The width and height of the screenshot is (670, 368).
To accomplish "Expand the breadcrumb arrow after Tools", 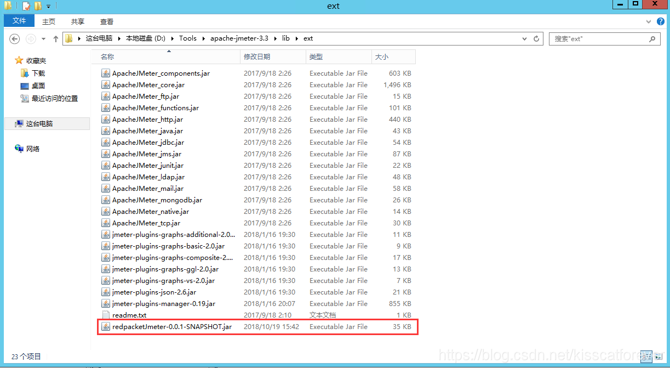I will pos(203,38).
